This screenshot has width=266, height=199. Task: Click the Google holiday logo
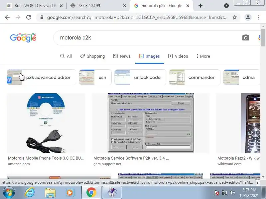pos(23,37)
